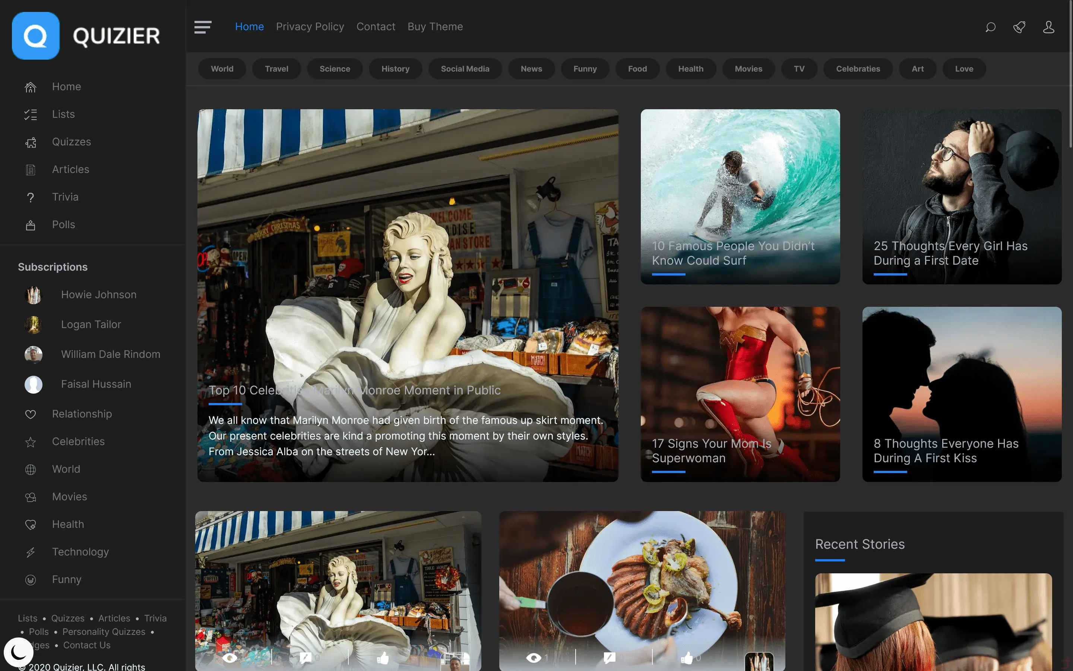This screenshot has height=671, width=1073.
Task: Open the Privacy Policy menu item
Action: (310, 26)
